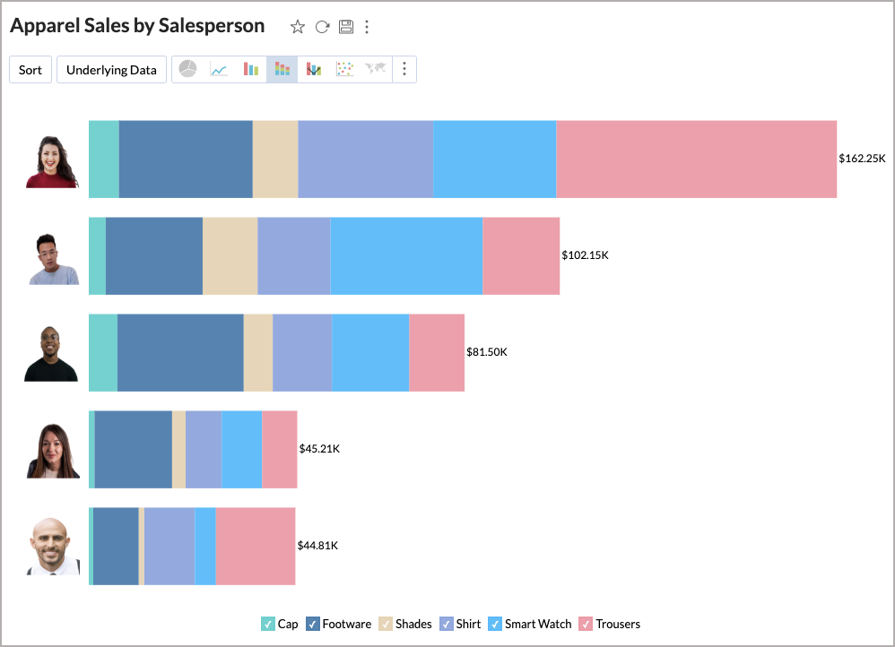Click the Shades color swatch in legend
The height and width of the screenshot is (647, 895).
tap(386, 624)
